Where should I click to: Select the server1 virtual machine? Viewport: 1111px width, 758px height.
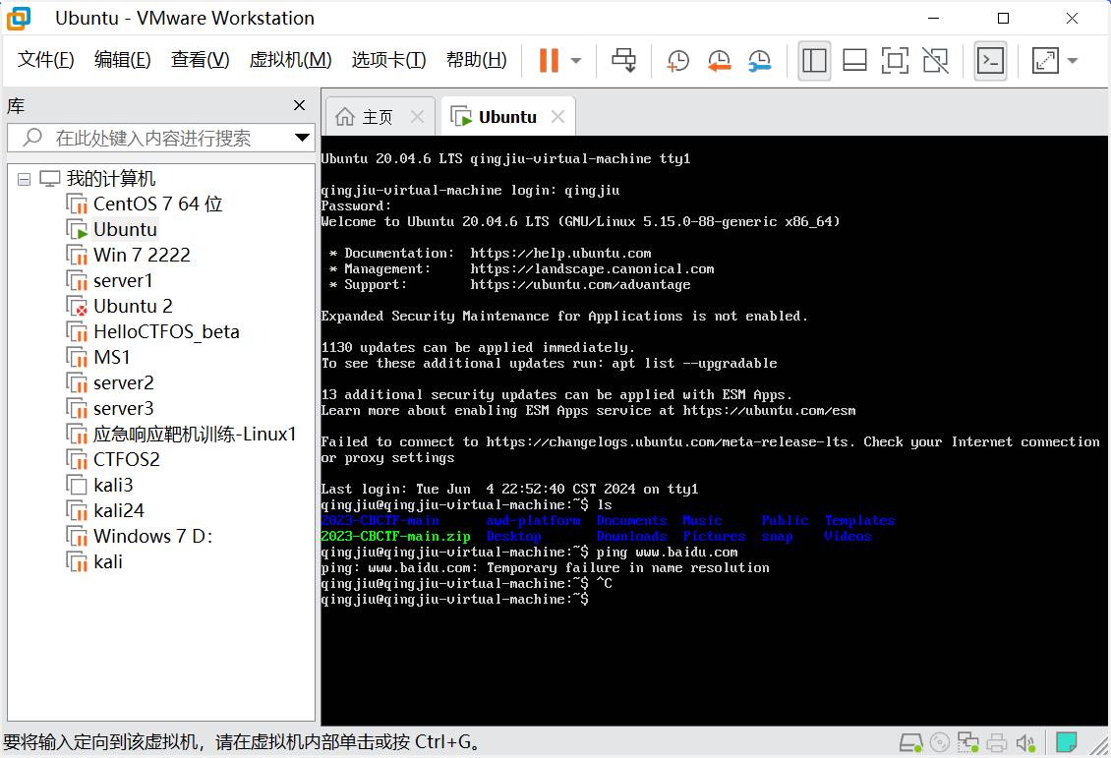pos(123,280)
